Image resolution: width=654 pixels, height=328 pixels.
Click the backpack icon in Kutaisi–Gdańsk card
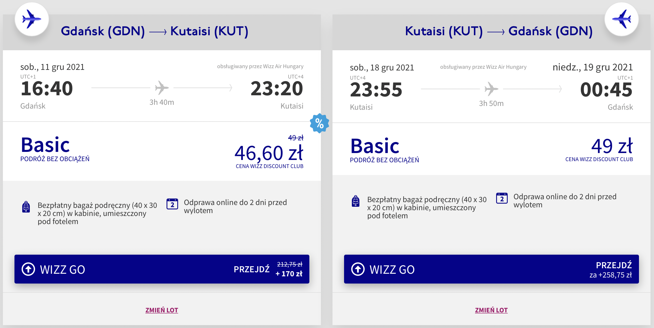pos(356,201)
